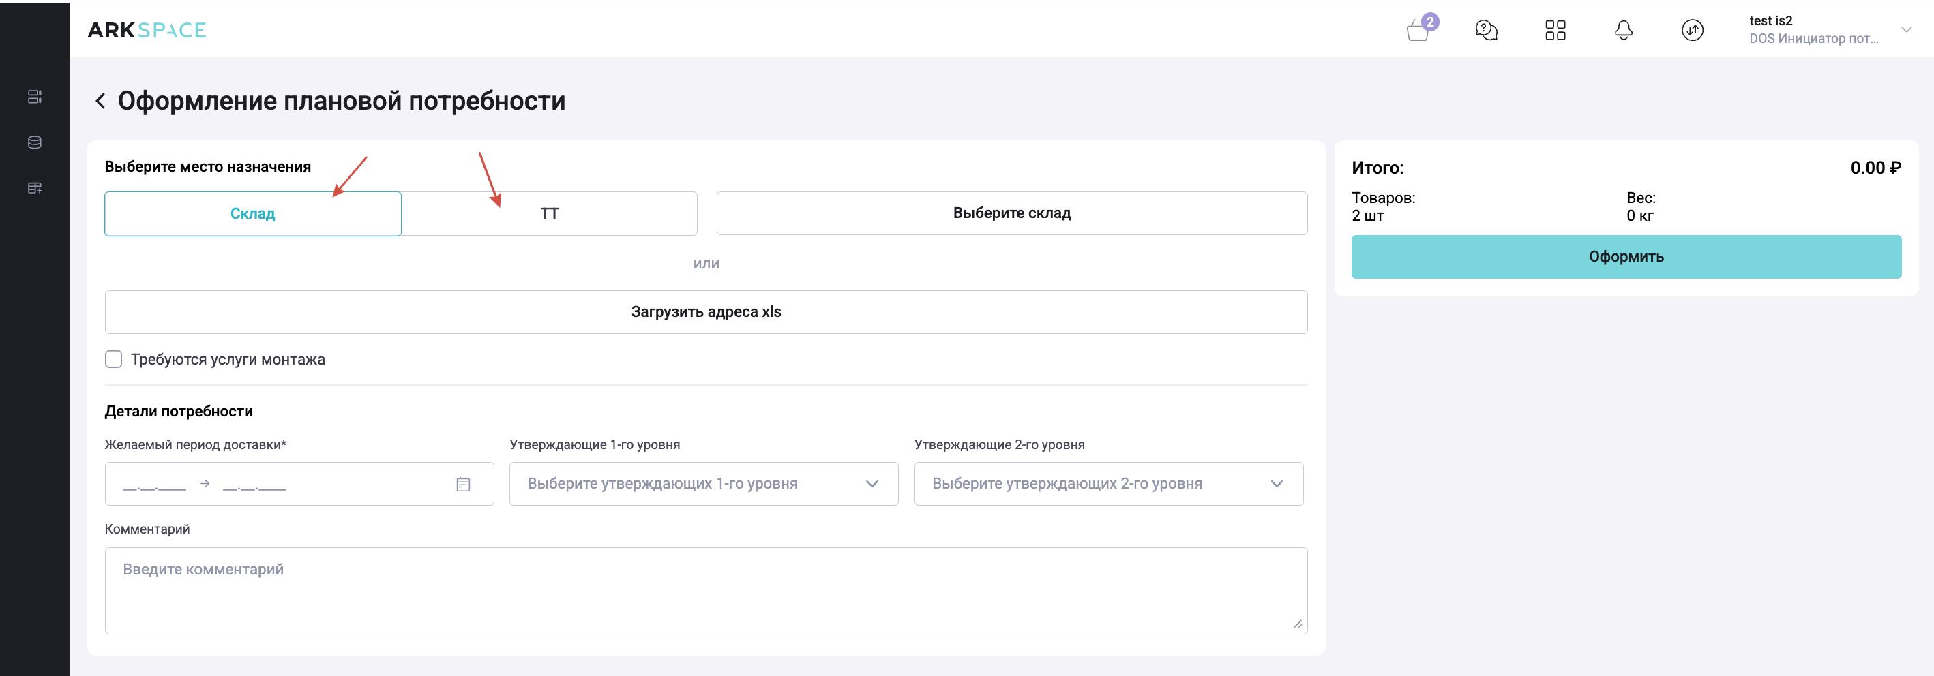1934x676 pixels.
Task: Switch to 'ТТ' destination option
Action: point(549,214)
